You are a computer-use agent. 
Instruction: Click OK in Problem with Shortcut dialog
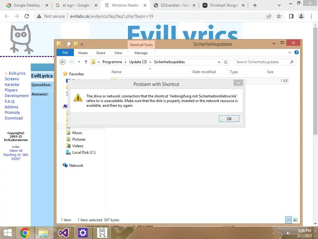[x=229, y=119]
